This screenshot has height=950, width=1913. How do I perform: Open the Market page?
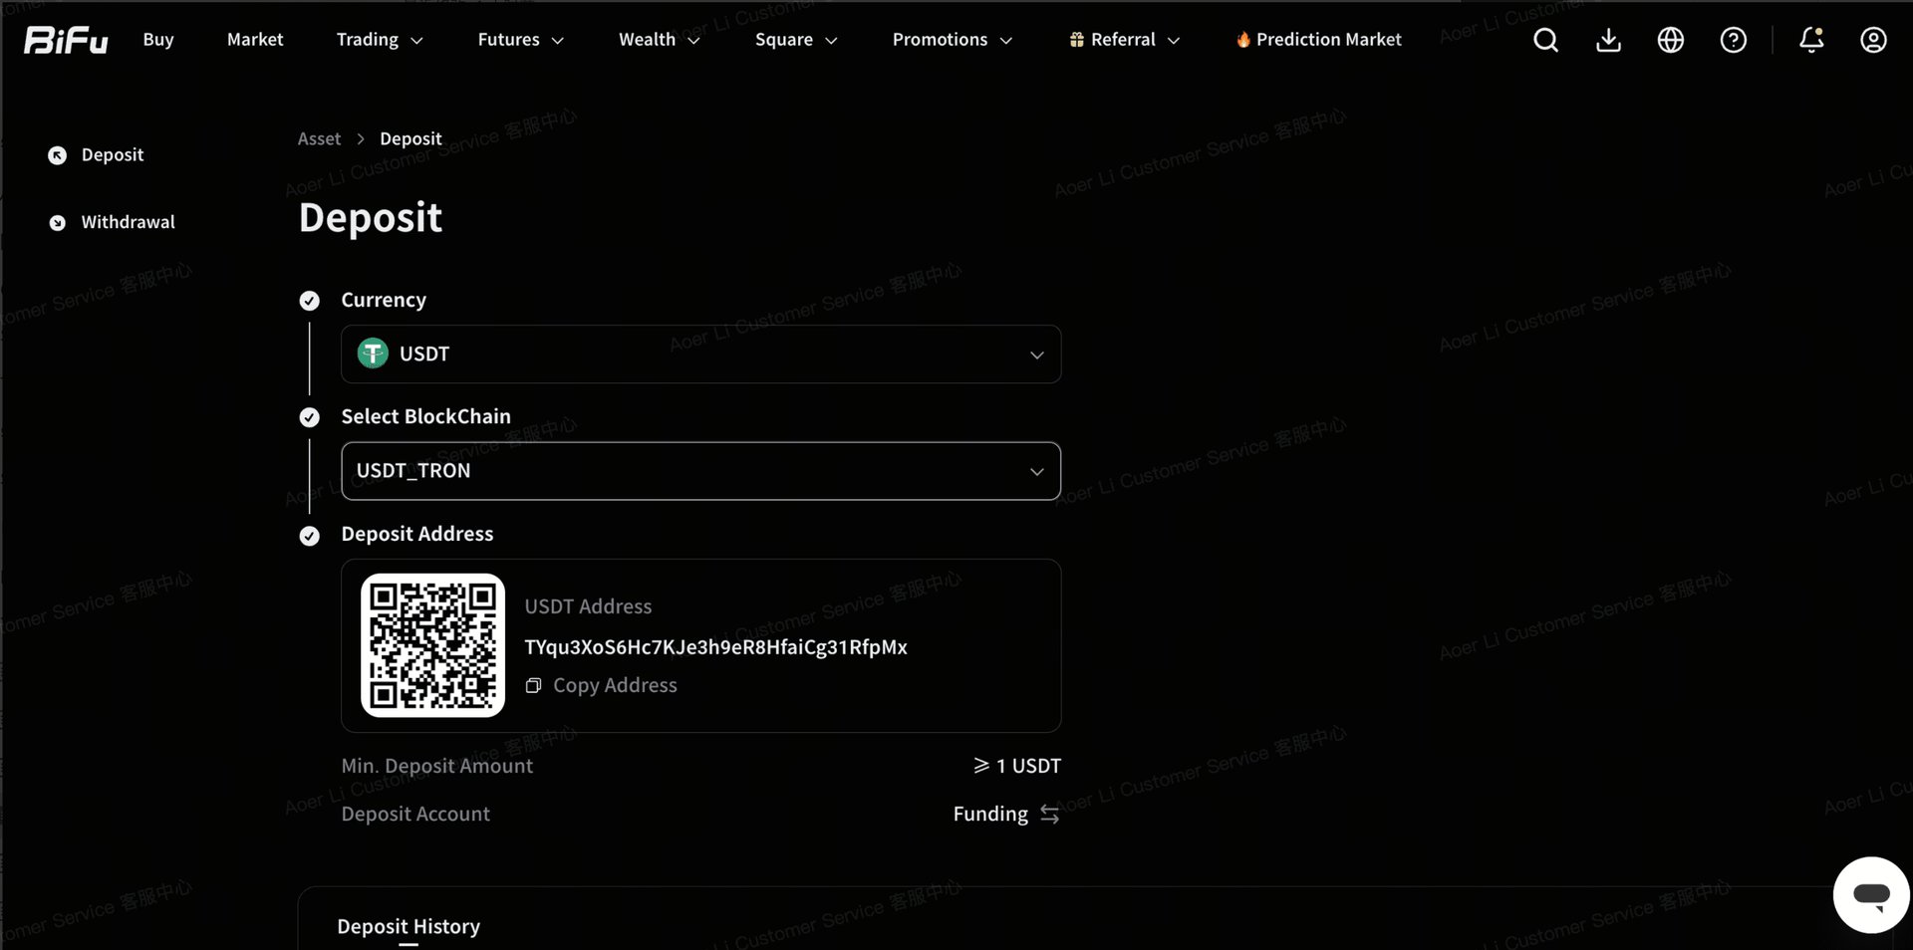pyautogui.click(x=255, y=40)
